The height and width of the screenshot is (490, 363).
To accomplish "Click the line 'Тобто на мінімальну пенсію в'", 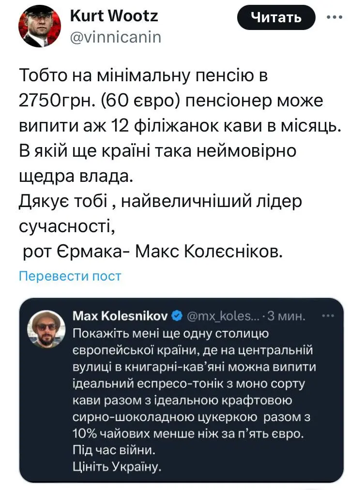I will (x=143, y=76).
